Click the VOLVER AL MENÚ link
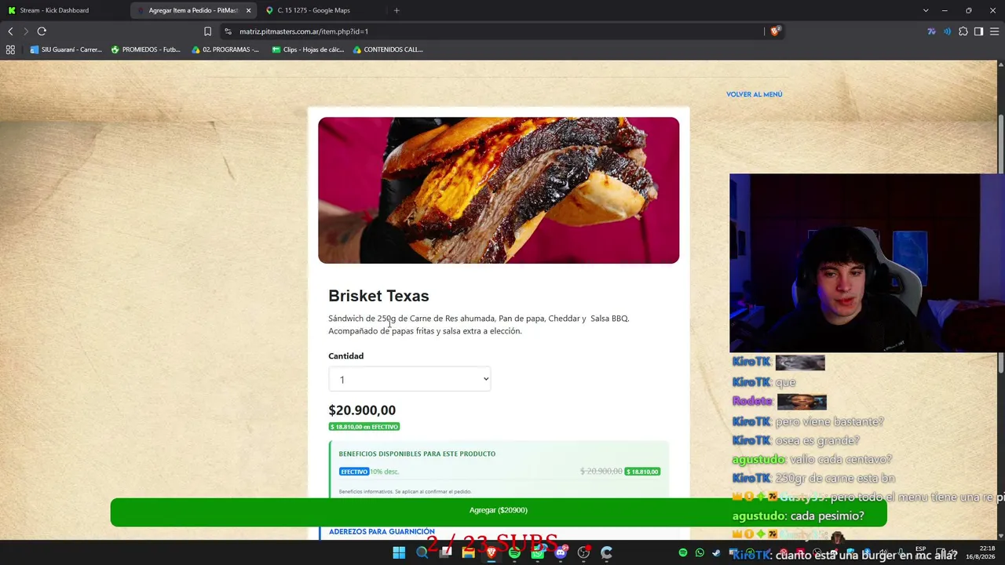 (754, 94)
